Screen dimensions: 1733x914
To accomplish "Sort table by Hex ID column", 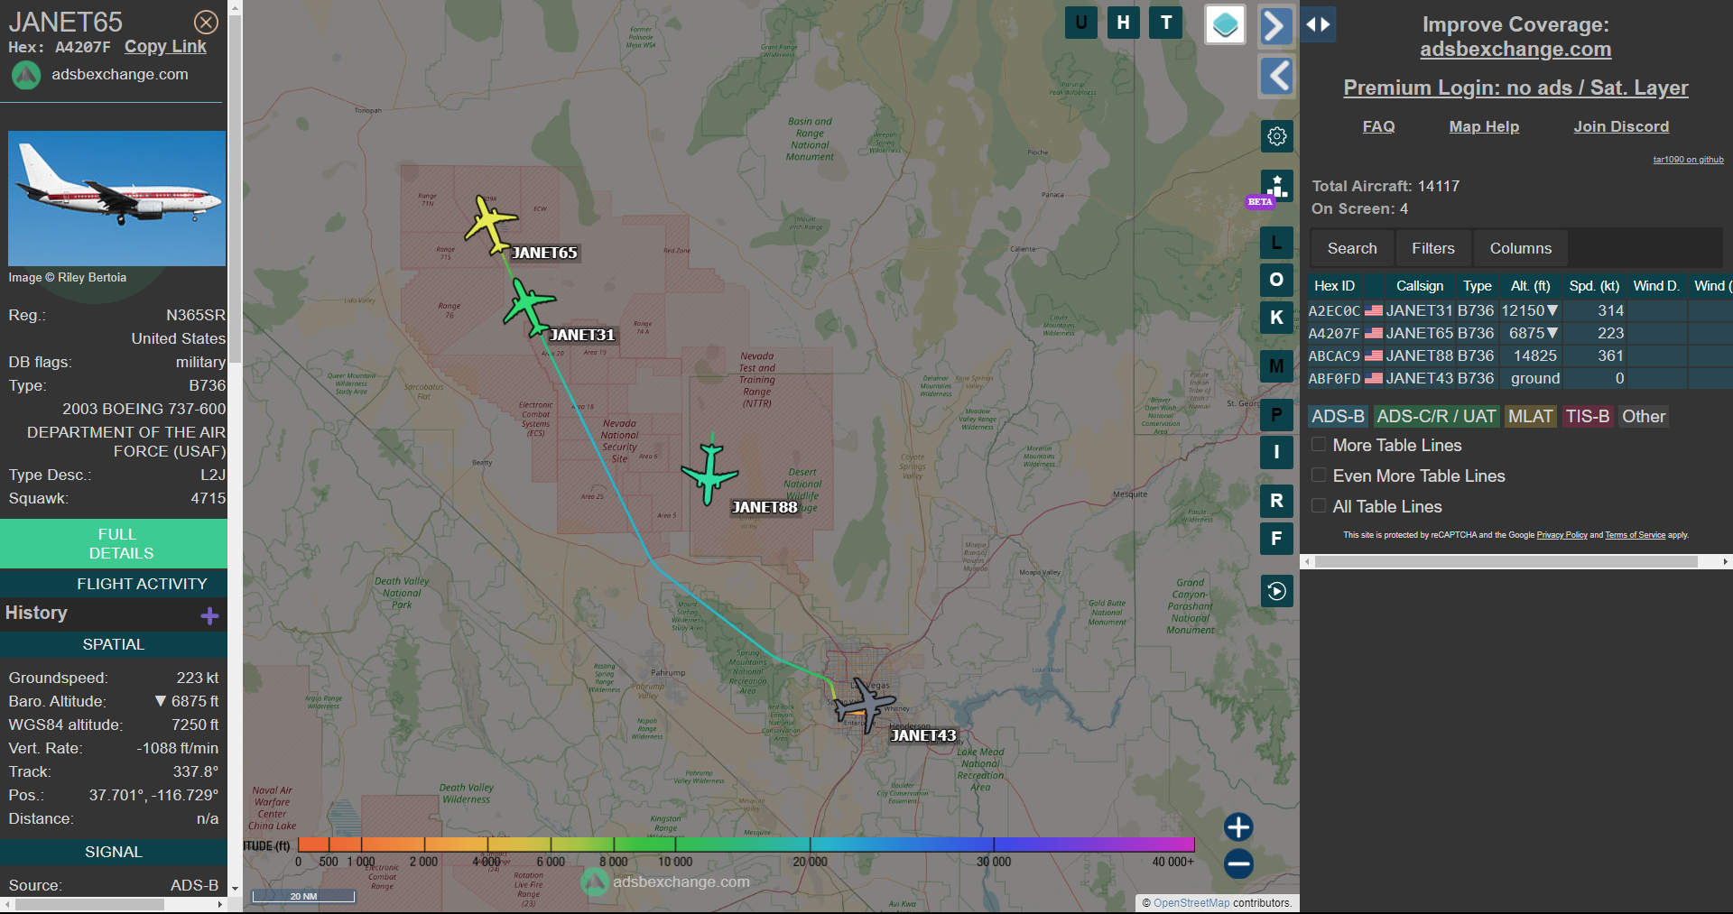I will (x=1334, y=285).
